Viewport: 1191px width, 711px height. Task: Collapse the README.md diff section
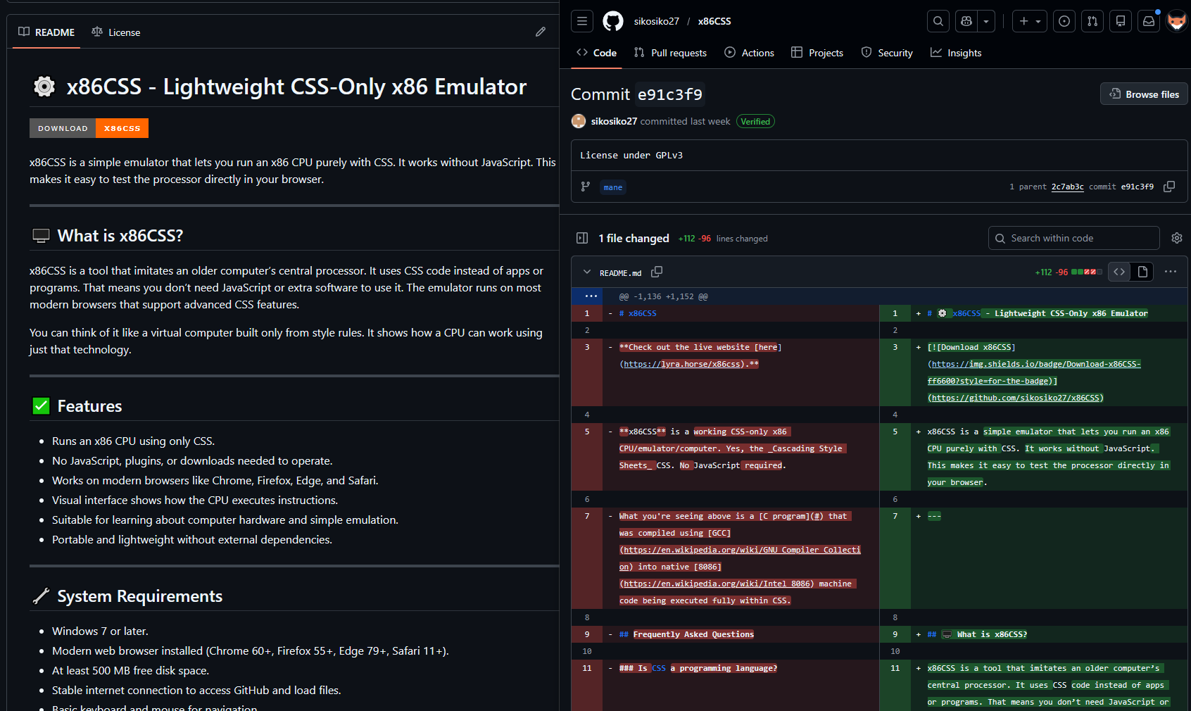click(587, 272)
